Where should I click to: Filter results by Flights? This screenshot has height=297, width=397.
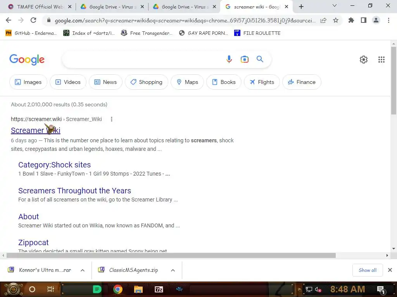262,82
